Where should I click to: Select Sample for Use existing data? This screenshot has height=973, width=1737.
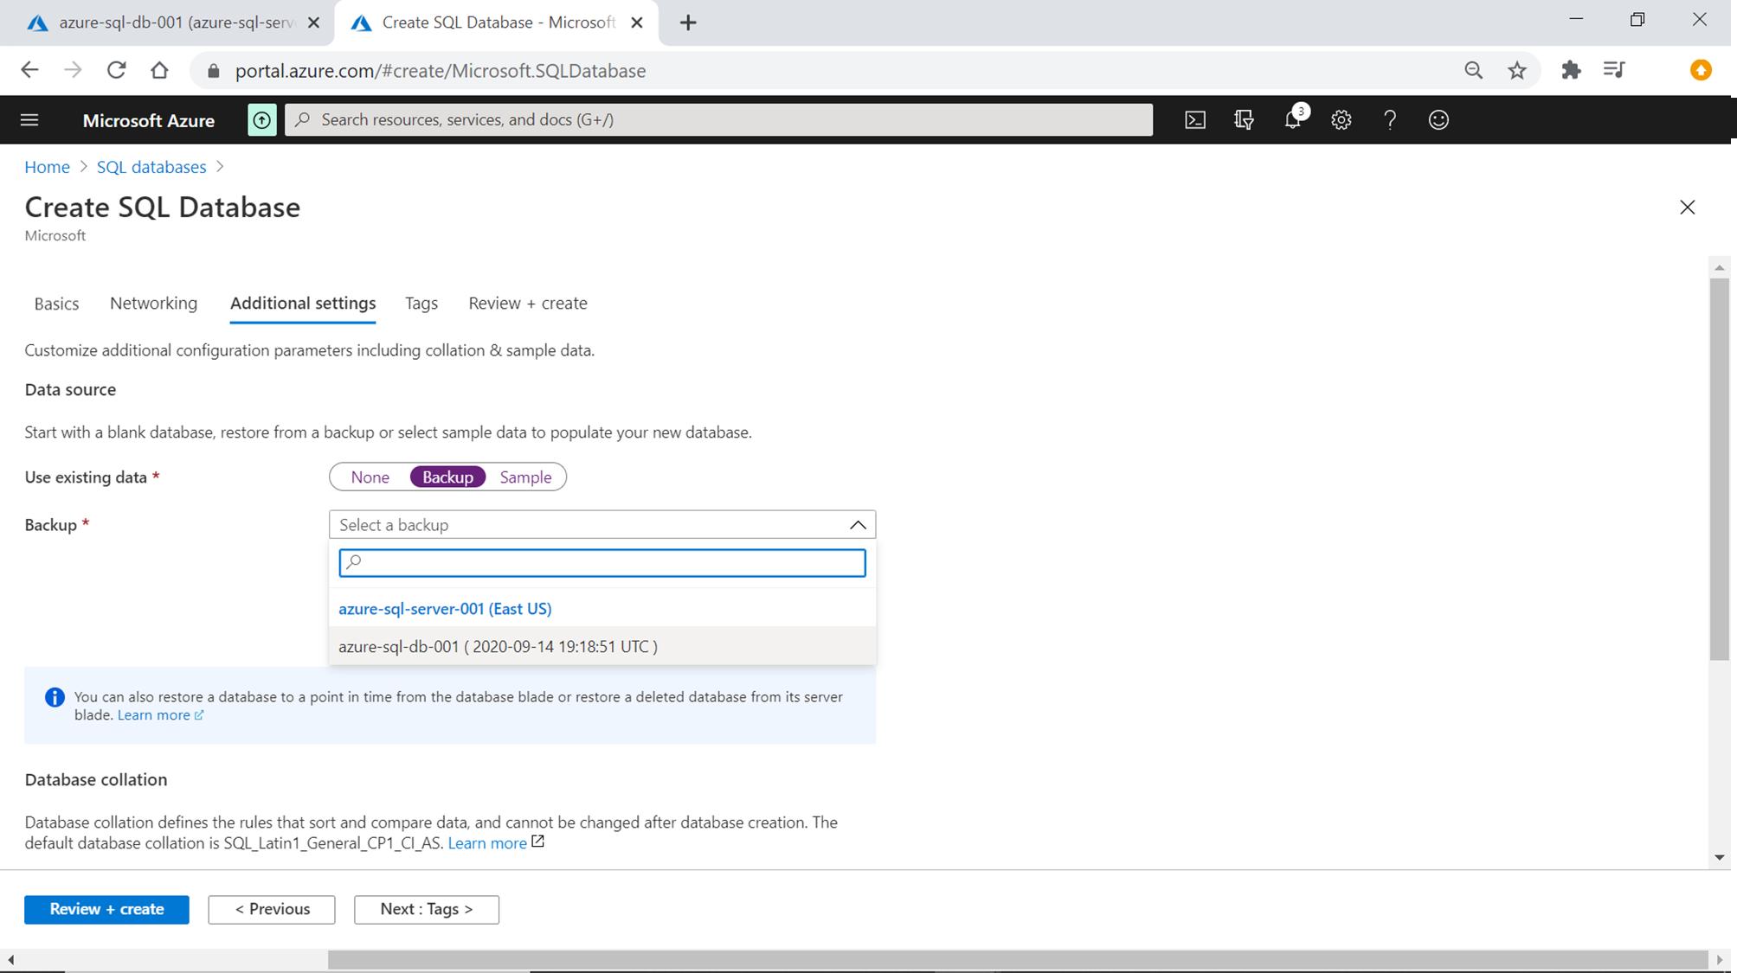525,477
